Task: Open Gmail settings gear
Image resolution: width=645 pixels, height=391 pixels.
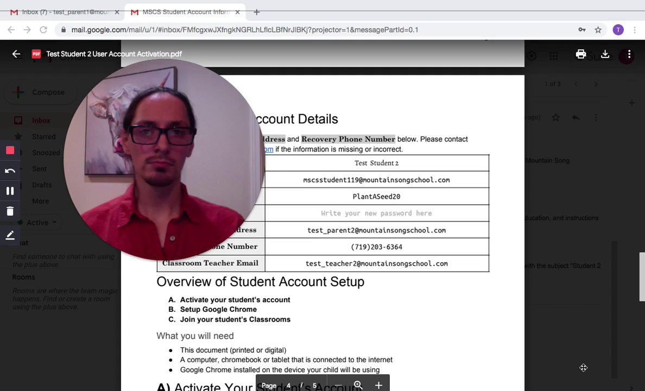Action: (x=532, y=56)
